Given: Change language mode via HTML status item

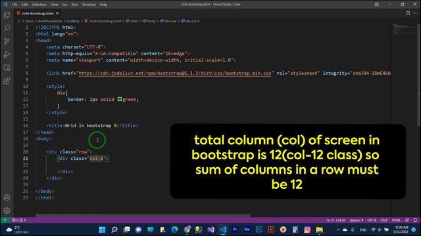Looking at the screenshot, I should [396, 220].
